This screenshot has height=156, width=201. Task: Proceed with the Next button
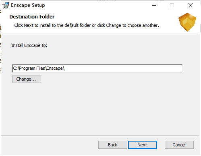tap(143, 145)
